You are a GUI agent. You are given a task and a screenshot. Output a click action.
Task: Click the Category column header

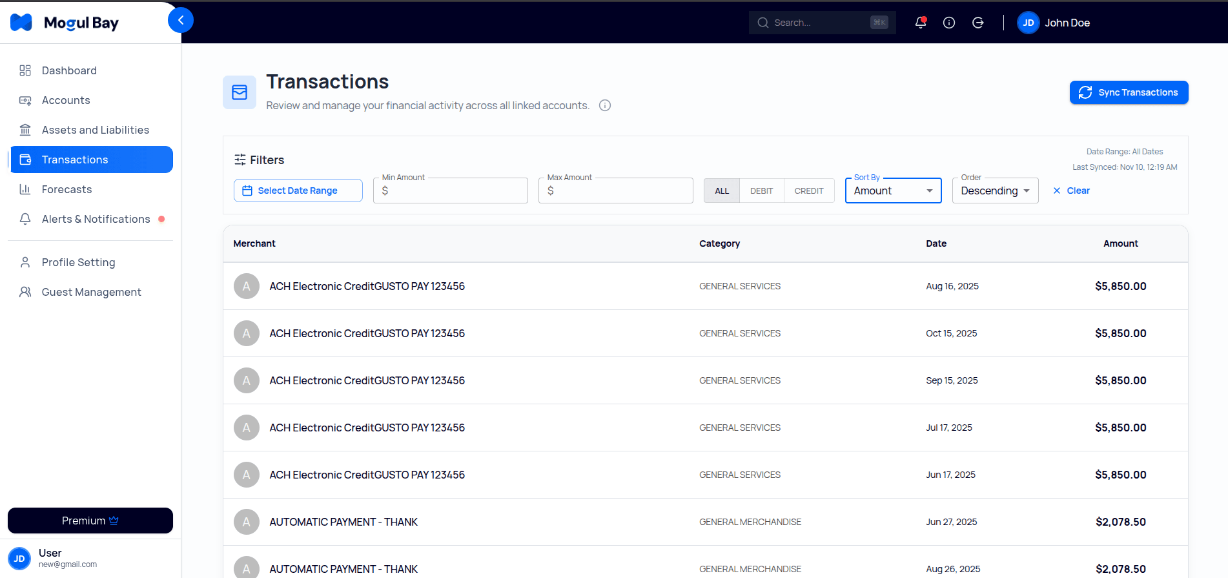click(719, 243)
